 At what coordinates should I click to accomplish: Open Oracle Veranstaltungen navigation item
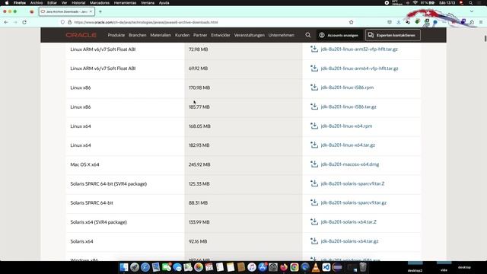(249, 35)
